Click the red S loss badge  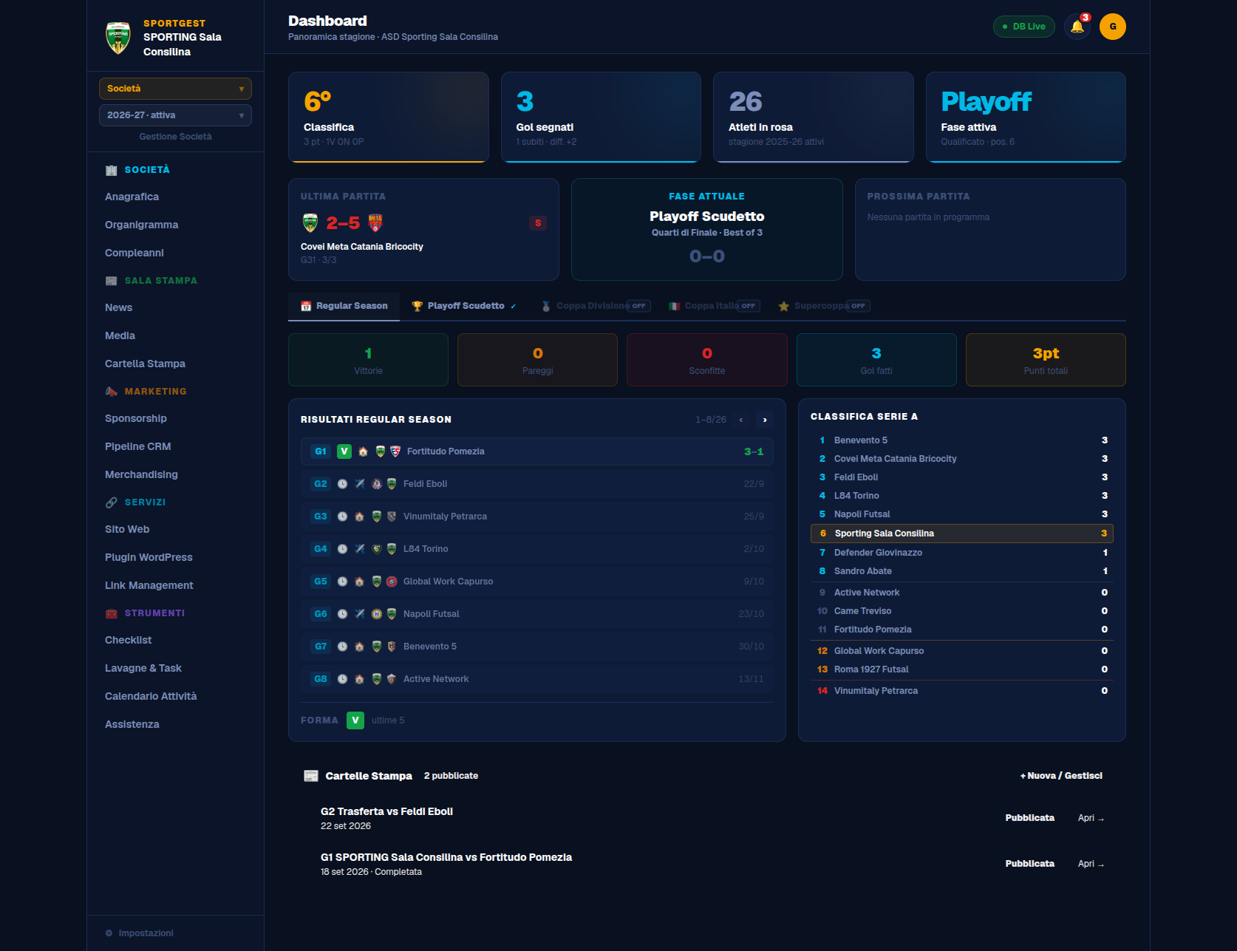pos(538,223)
